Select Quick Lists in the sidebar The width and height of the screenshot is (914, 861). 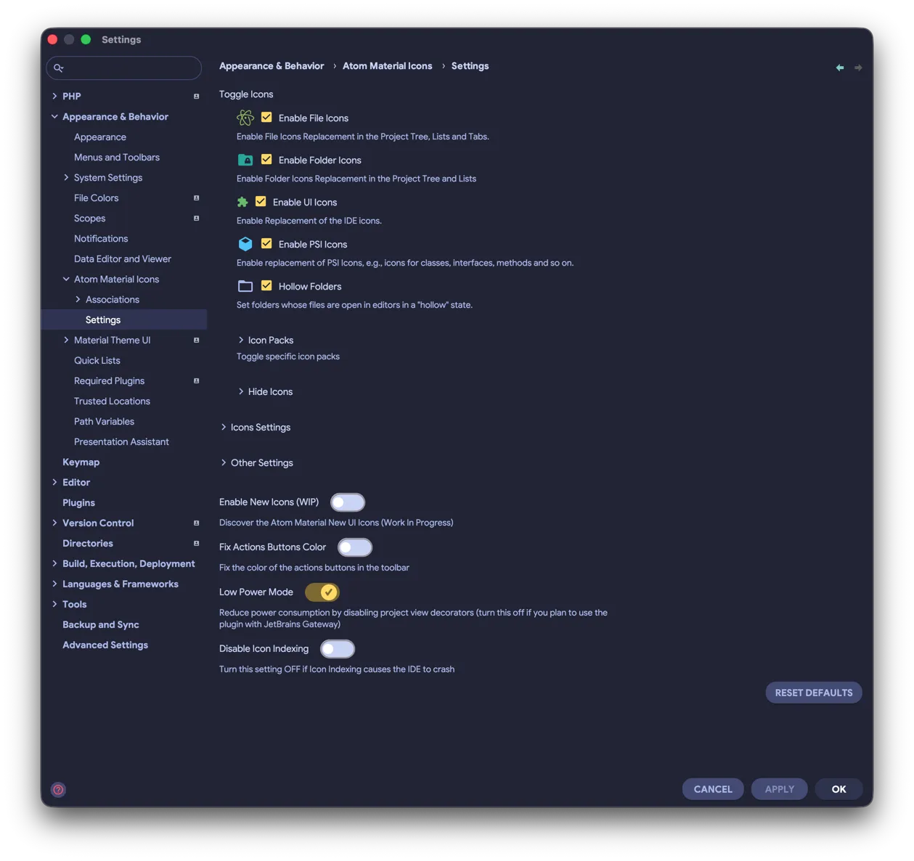point(97,360)
